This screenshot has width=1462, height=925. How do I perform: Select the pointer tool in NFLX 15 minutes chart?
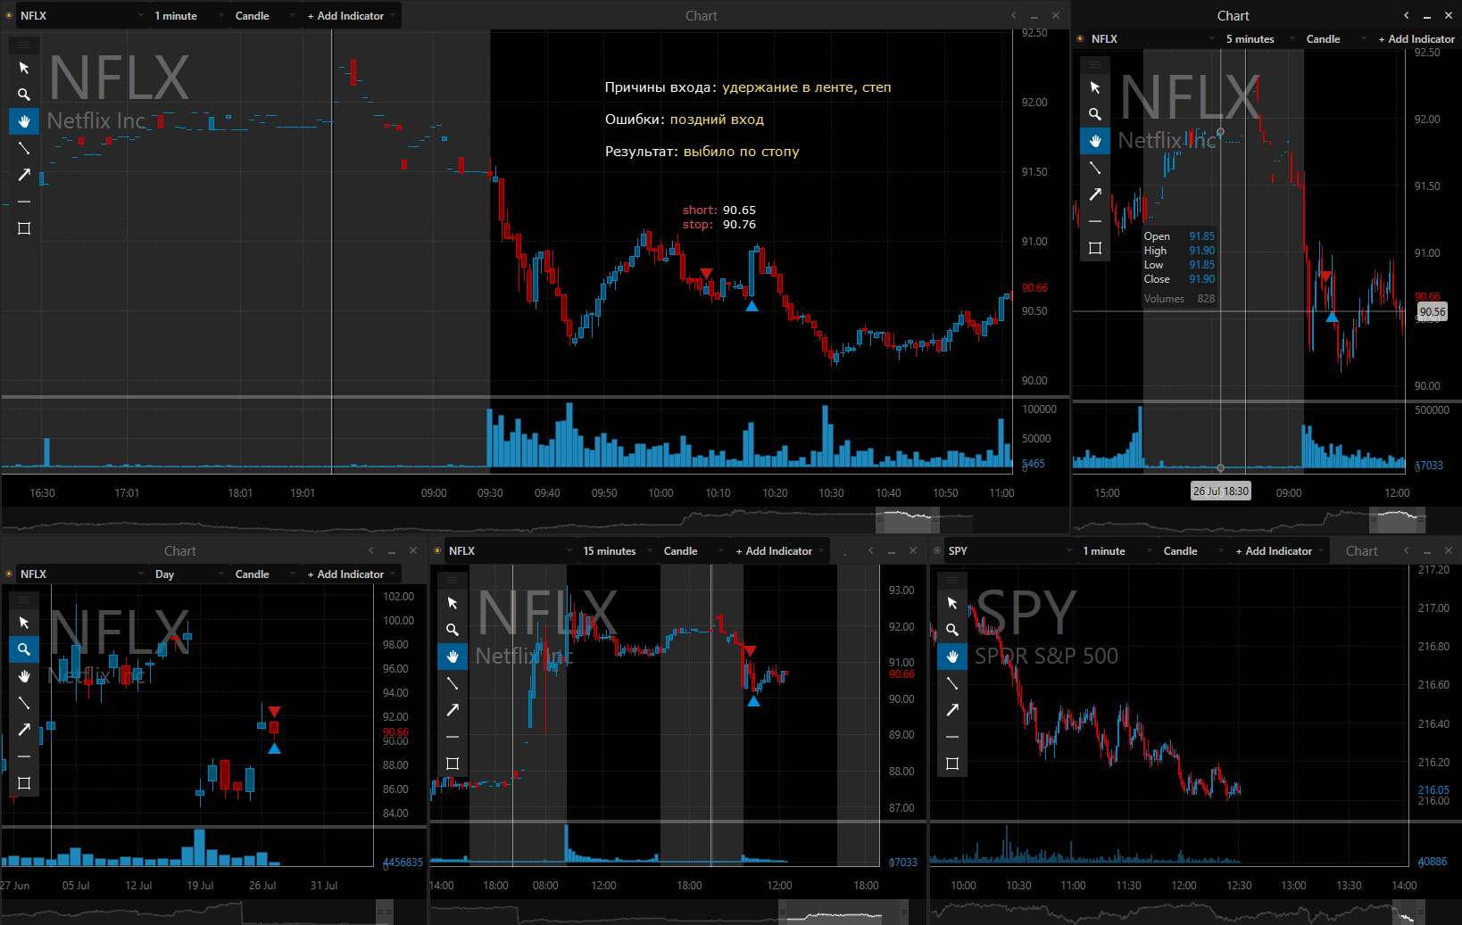click(x=453, y=603)
